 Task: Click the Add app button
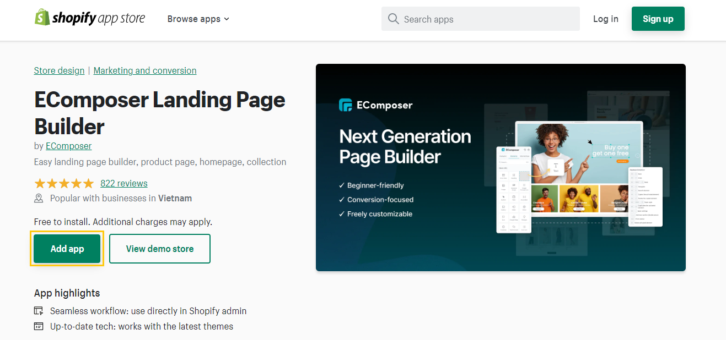pos(67,249)
